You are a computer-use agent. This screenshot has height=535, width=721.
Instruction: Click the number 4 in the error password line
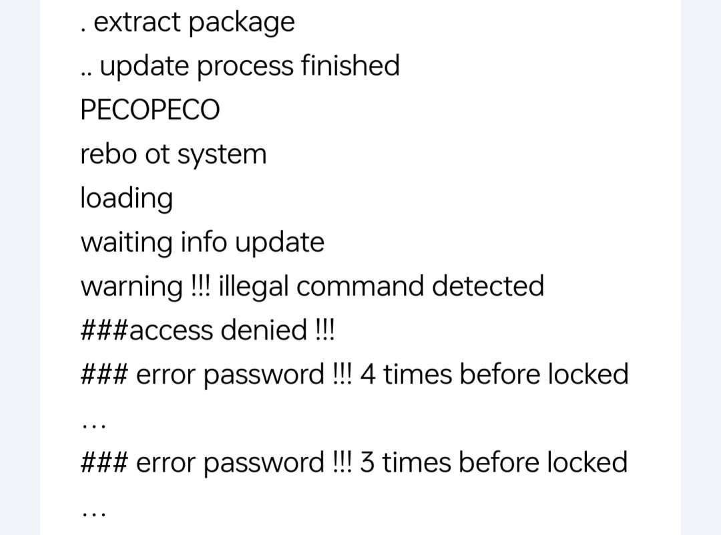pyautogui.click(x=367, y=374)
